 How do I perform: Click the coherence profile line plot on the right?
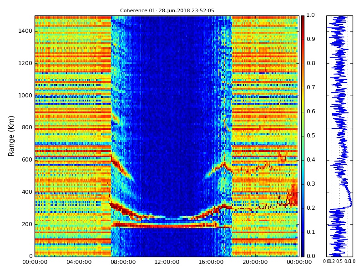[x=339, y=136]
